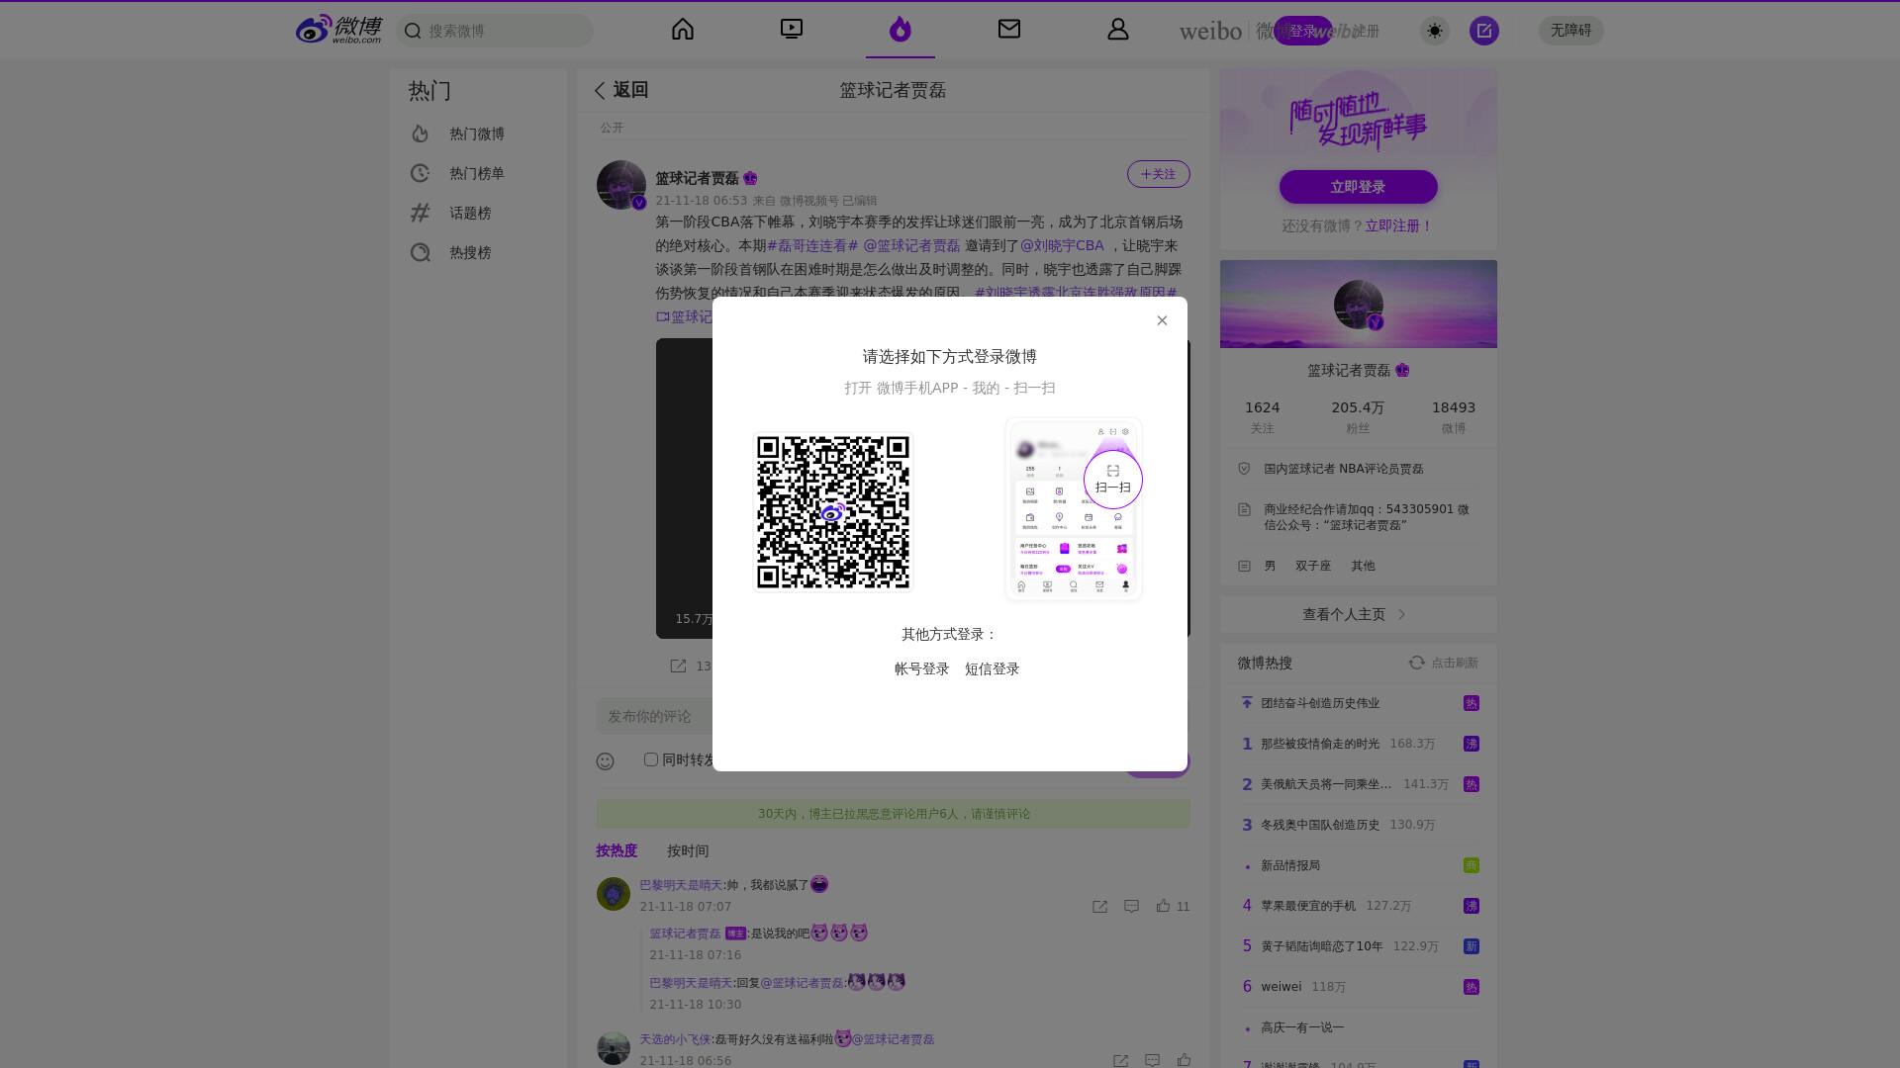Open the #磊哥连连看# hashtag link
Viewport: 1900px width, 1068px height.
point(812,245)
